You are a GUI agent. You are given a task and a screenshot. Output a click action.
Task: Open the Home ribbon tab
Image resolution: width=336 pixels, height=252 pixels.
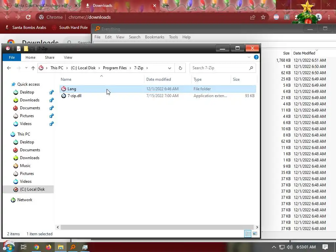click(x=31, y=57)
